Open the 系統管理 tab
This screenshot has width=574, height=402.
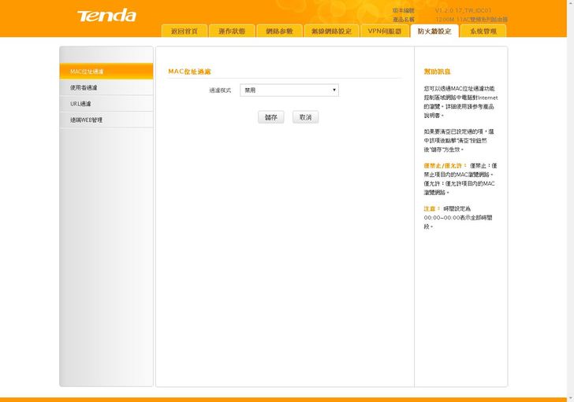(x=483, y=31)
